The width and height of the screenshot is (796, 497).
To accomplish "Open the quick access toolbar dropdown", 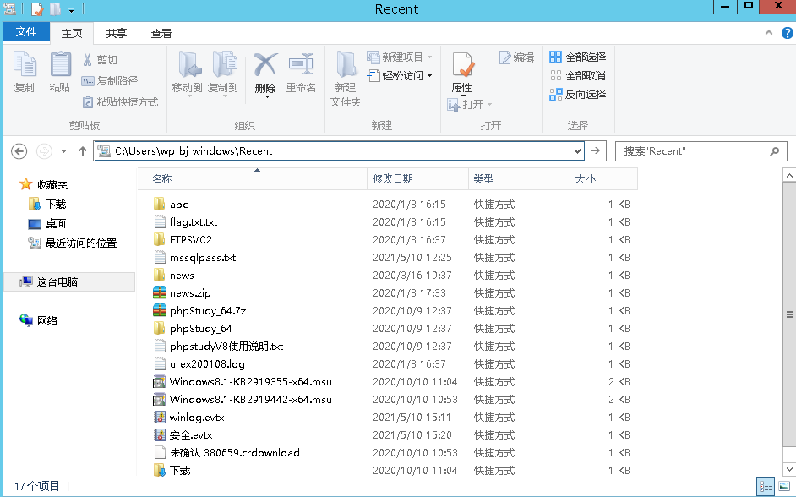I will point(71,9).
